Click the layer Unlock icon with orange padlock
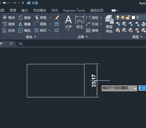Image resolution: width=146 pixels, height=128 pixels. click(x=137, y=30)
